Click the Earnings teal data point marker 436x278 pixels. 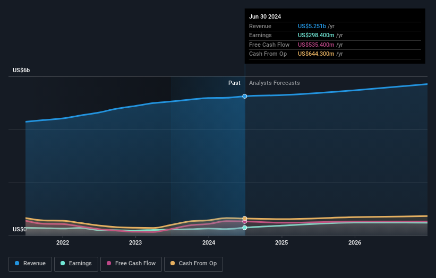click(245, 228)
